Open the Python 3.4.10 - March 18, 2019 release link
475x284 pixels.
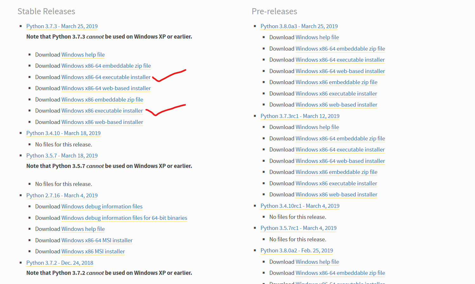click(x=63, y=133)
